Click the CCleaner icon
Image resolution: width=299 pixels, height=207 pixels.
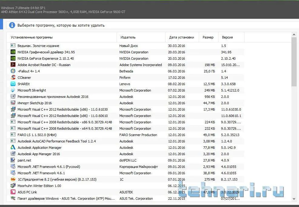click(13, 78)
